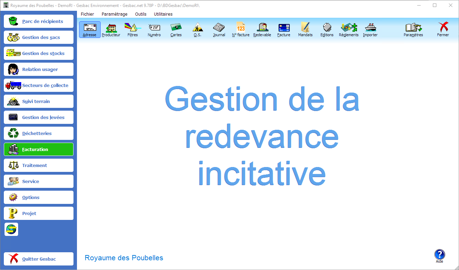Screen dimensions: 459x270
Task: Expand the Utilitaires menu
Action: click(x=163, y=14)
